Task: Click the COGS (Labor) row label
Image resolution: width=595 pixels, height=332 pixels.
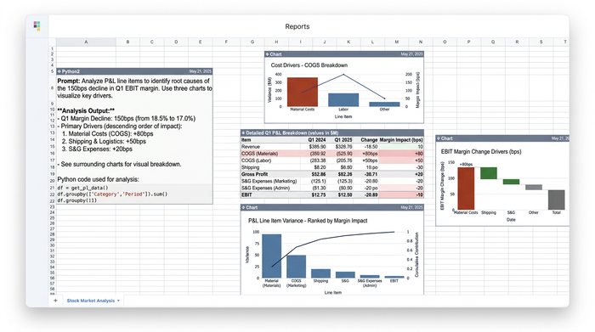Action: 256,160
